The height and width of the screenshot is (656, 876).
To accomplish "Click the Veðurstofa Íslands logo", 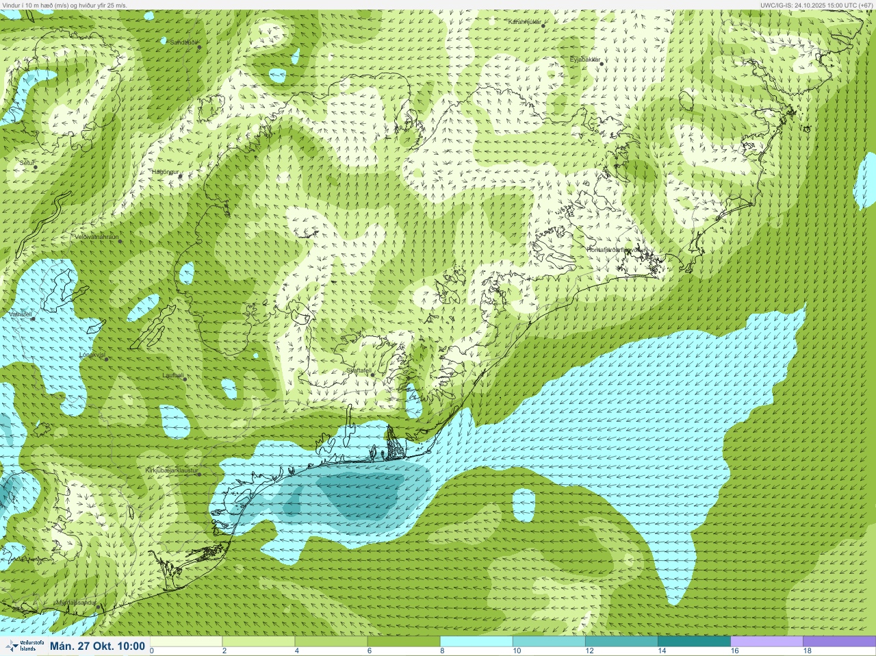I will (x=24, y=646).
